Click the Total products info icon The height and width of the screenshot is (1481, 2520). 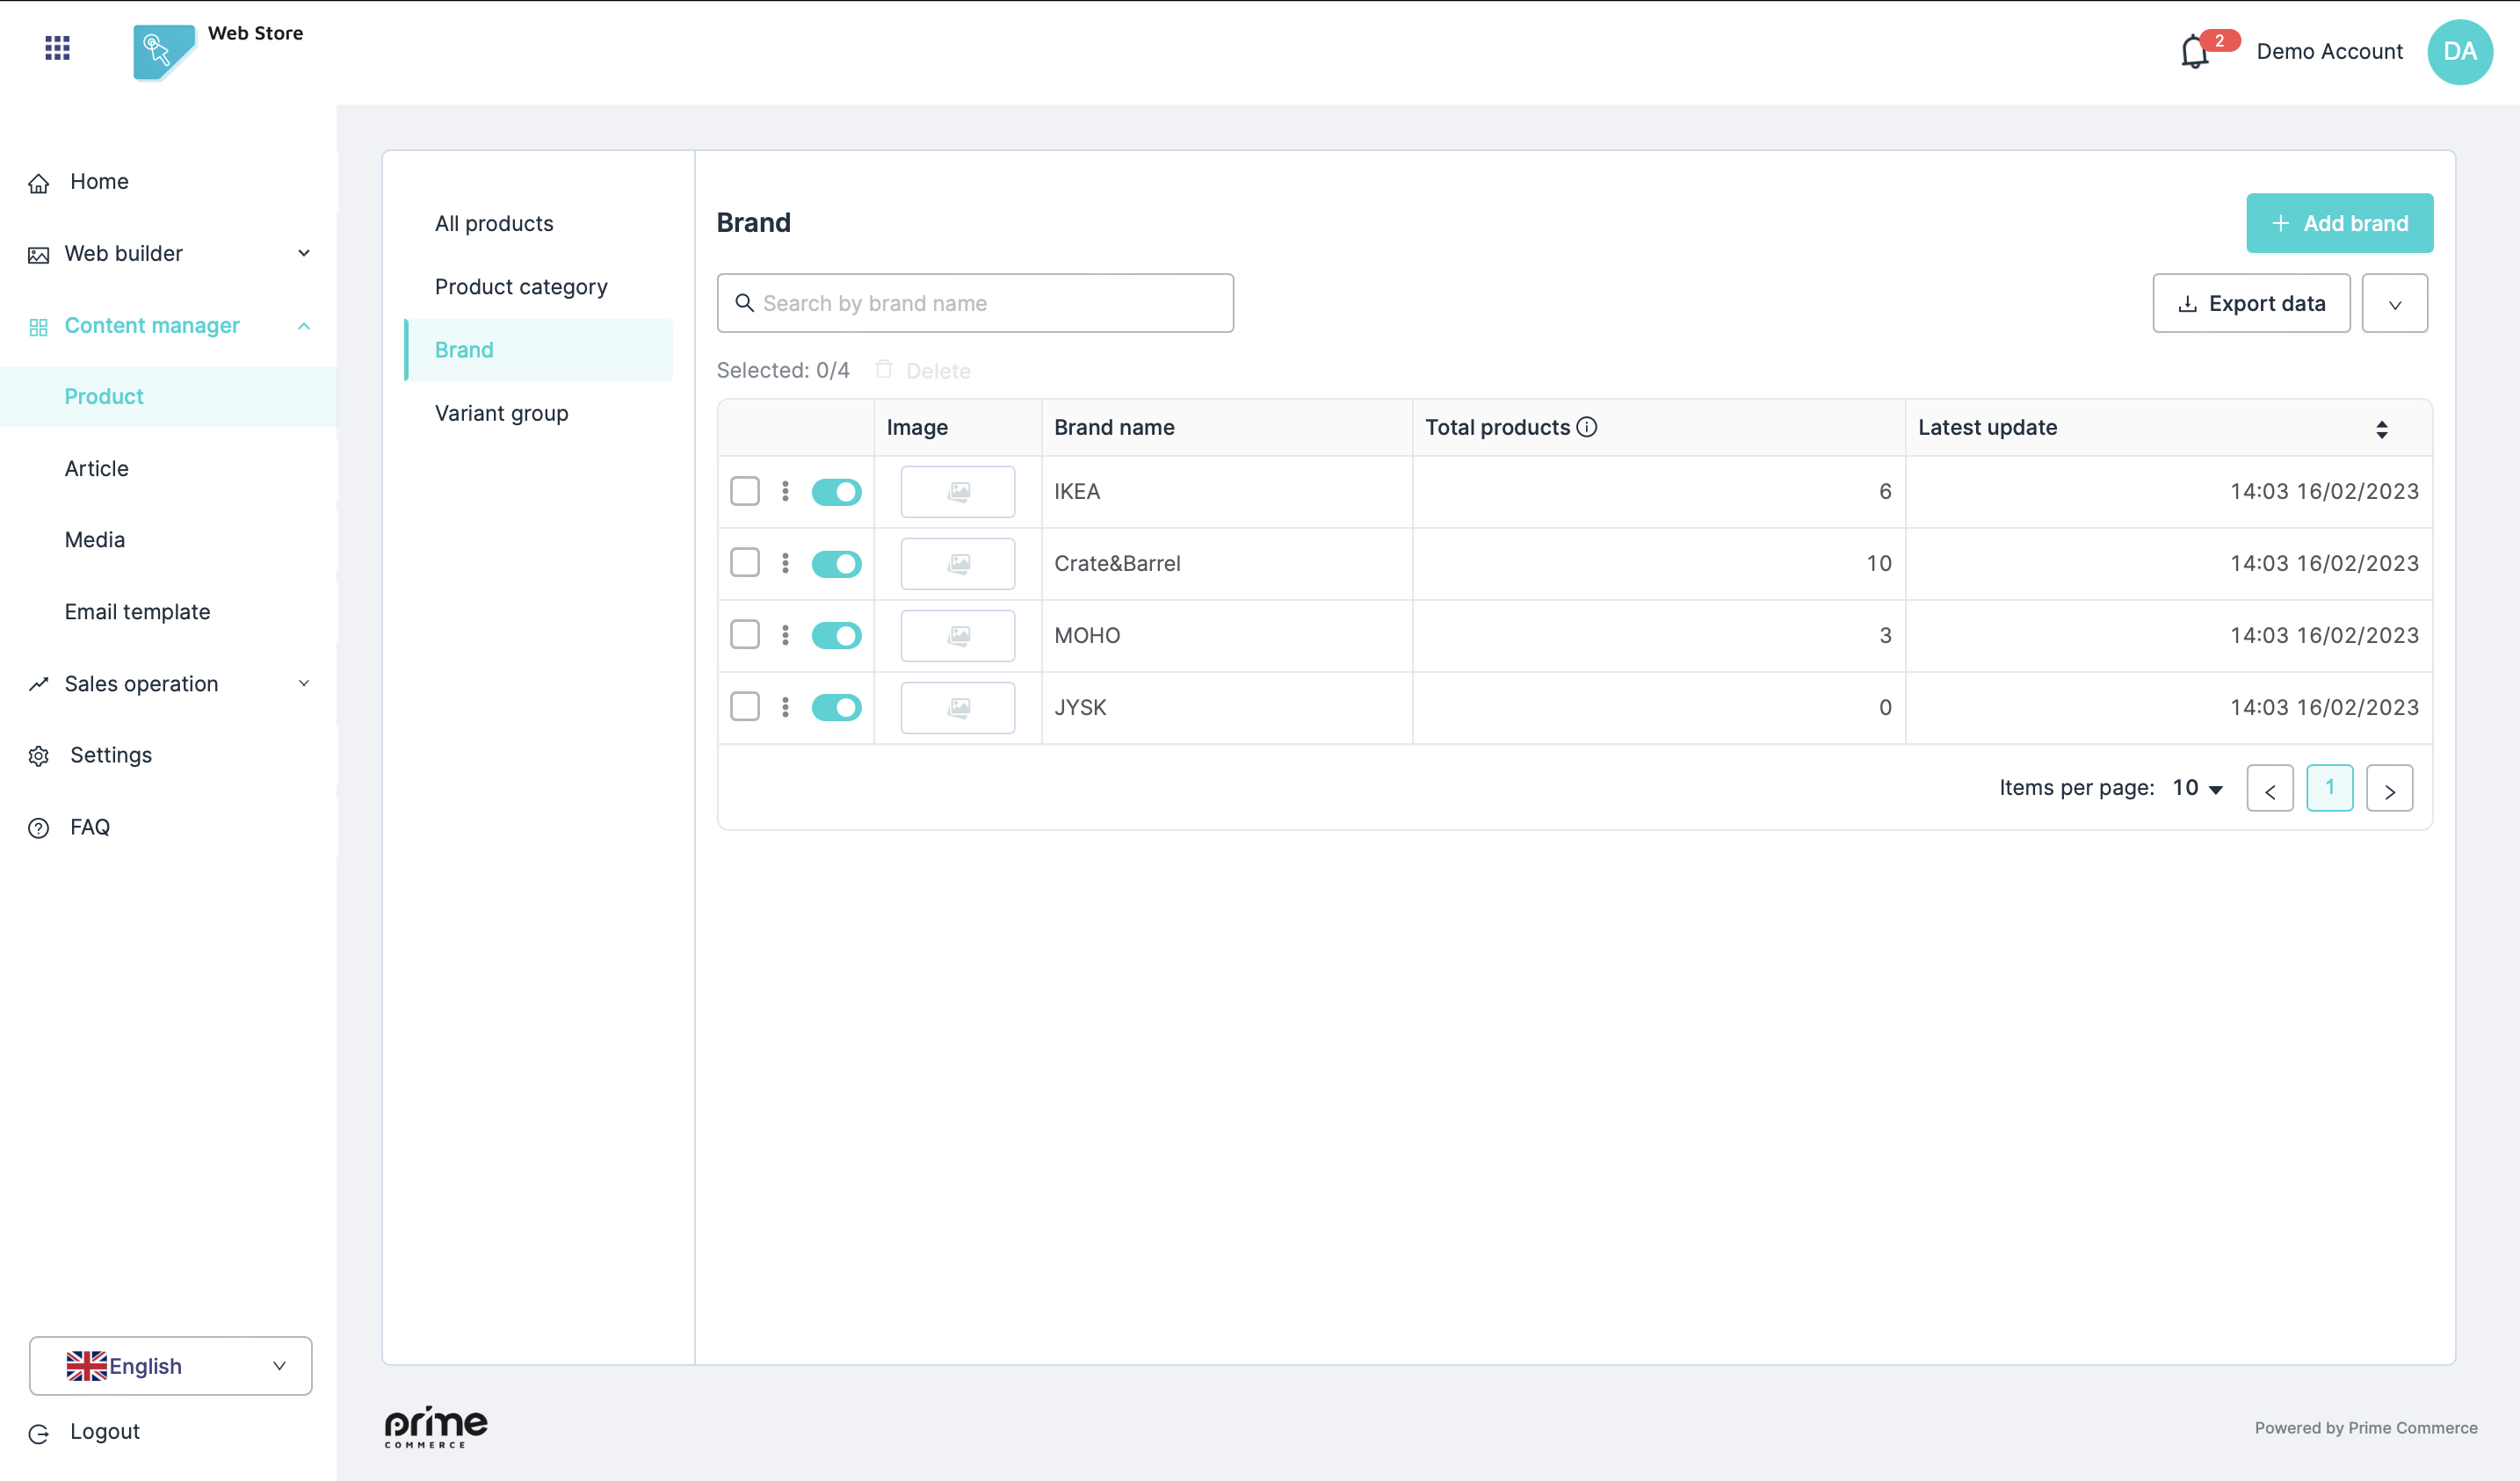point(1587,427)
